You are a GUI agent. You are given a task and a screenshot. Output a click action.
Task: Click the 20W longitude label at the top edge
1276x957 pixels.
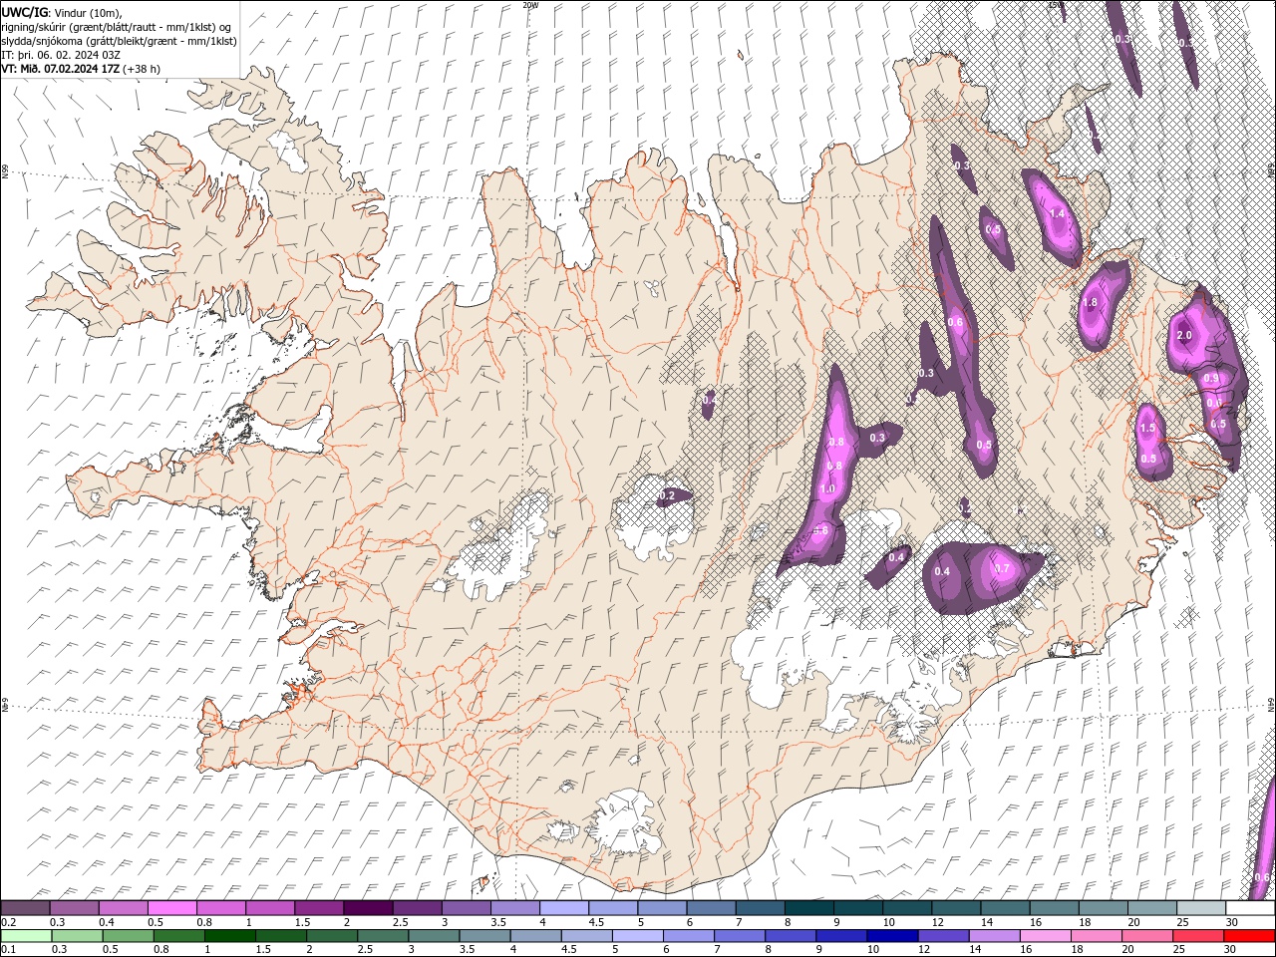[530, 5]
